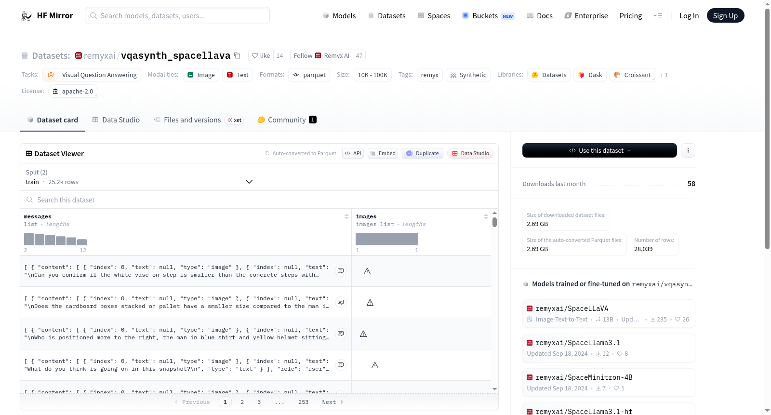Go to the Pricing page
This screenshot has height=415, width=771.
[631, 16]
